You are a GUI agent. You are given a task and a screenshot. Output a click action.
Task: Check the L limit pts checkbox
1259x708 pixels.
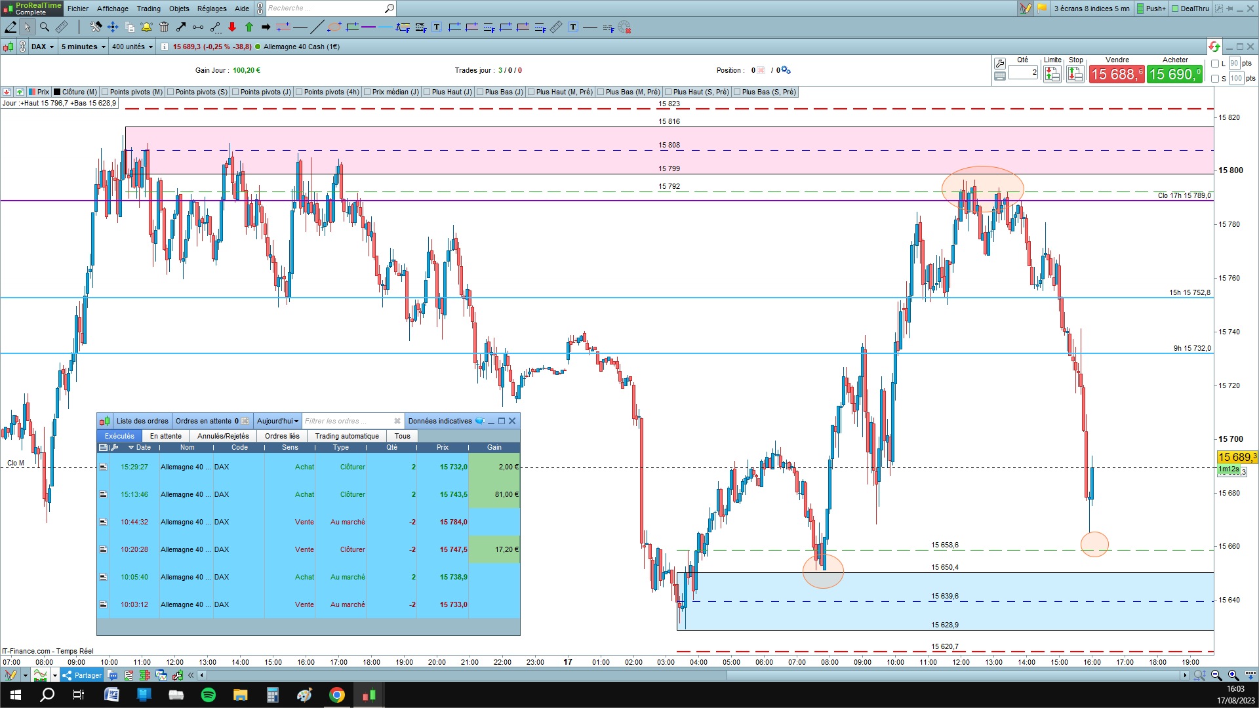click(1215, 64)
